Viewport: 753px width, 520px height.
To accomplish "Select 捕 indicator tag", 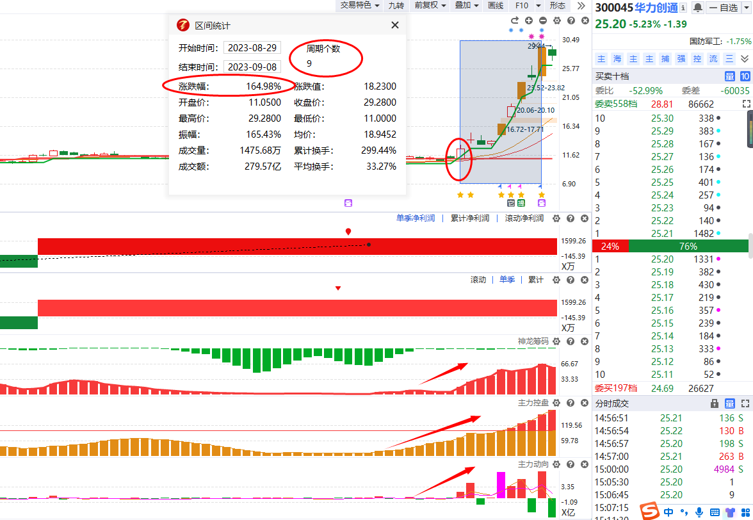I will point(665,58).
